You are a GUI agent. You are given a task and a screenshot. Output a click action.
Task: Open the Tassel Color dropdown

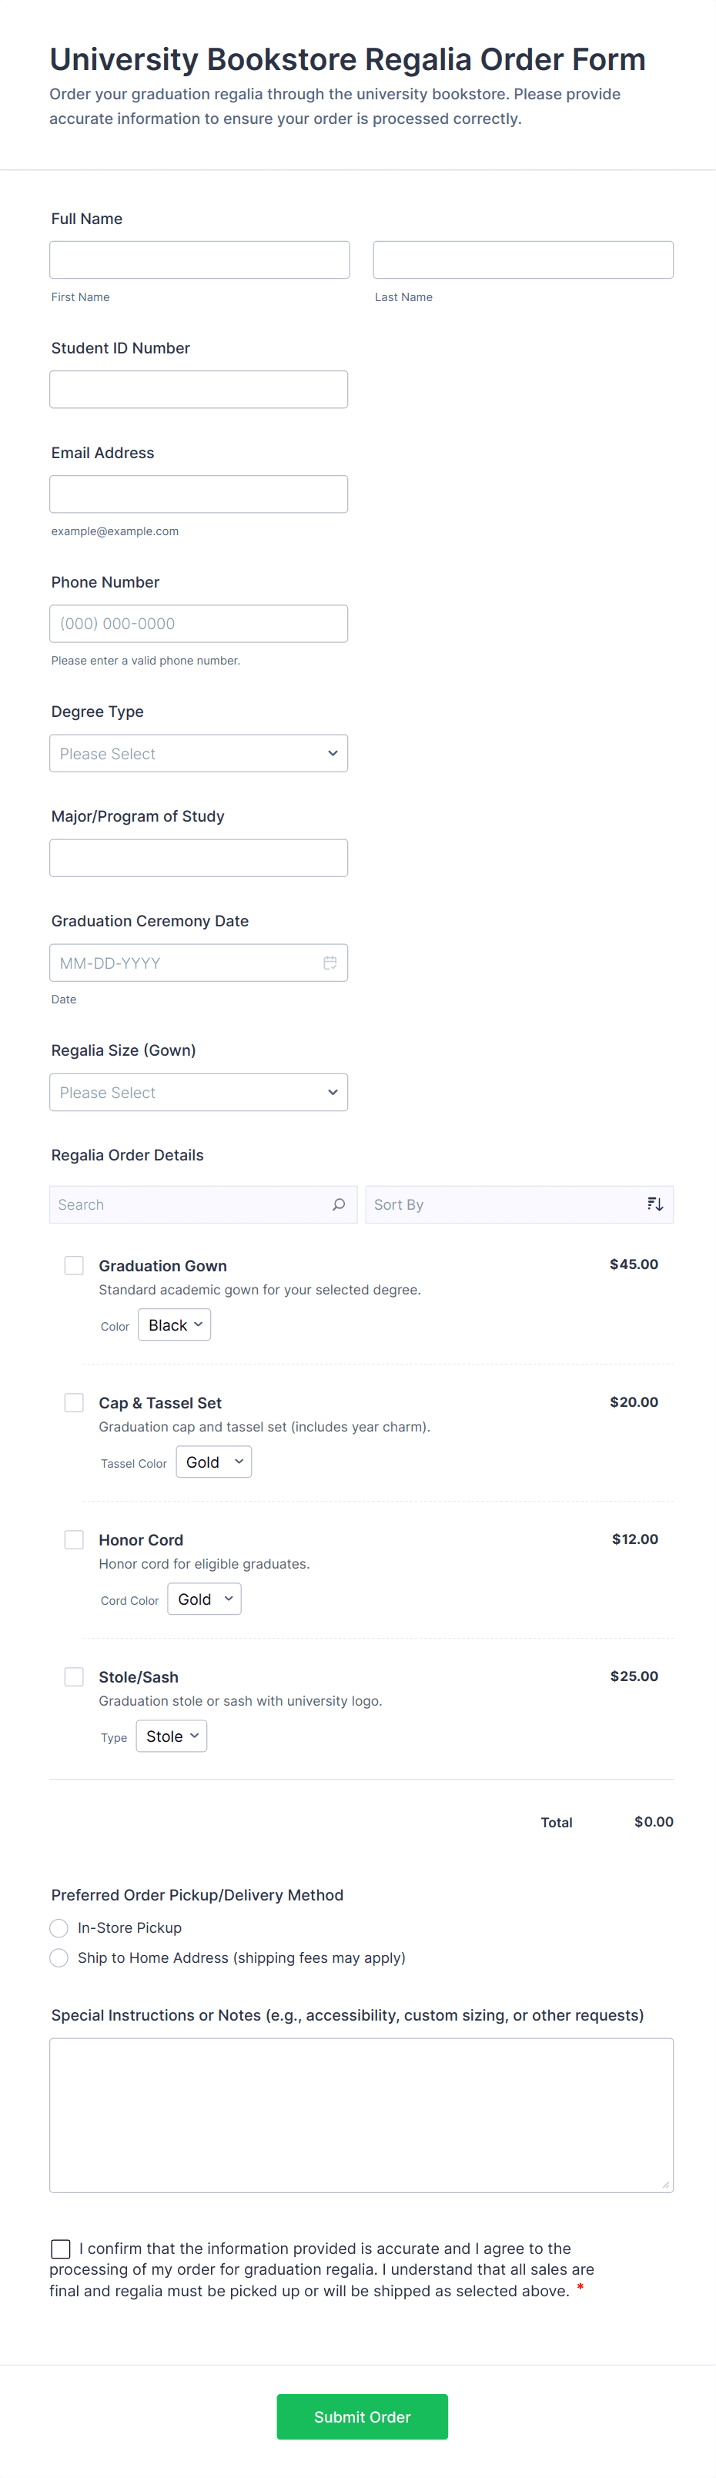pyautogui.click(x=214, y=1462)
